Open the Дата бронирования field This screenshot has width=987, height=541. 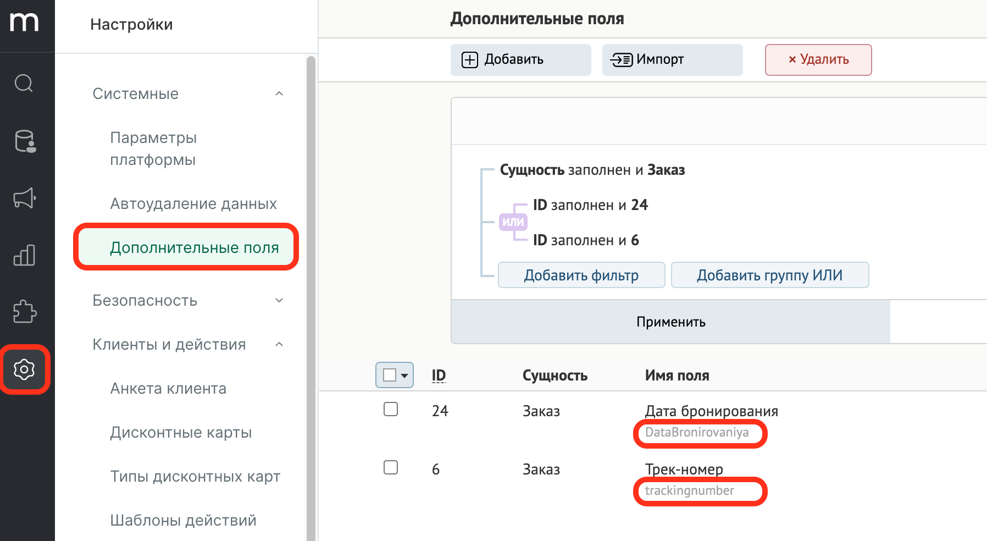[x=712, y=411]
